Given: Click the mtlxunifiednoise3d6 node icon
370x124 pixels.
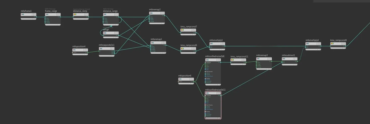Looking at the screenshot, I should pyautogui.click(x=207, y=60).
